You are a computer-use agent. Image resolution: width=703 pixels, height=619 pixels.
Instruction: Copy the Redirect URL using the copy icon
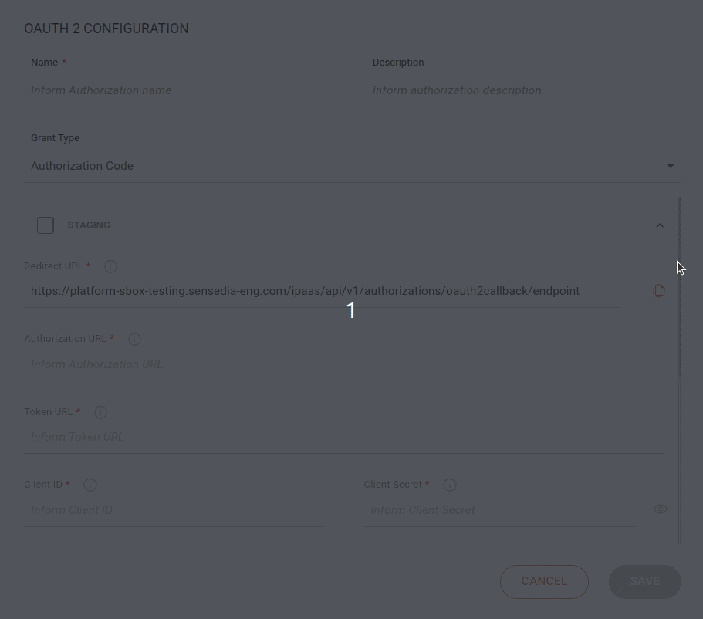coord(659,291)
